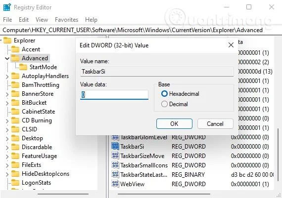Maximize the Registry Editor window

[x=249, y=7]
